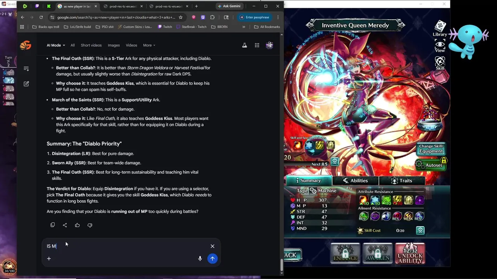This screenshot has width=497, height=279.
Task: Start a new AI chat with the edit icon
Action: point(26,84)
